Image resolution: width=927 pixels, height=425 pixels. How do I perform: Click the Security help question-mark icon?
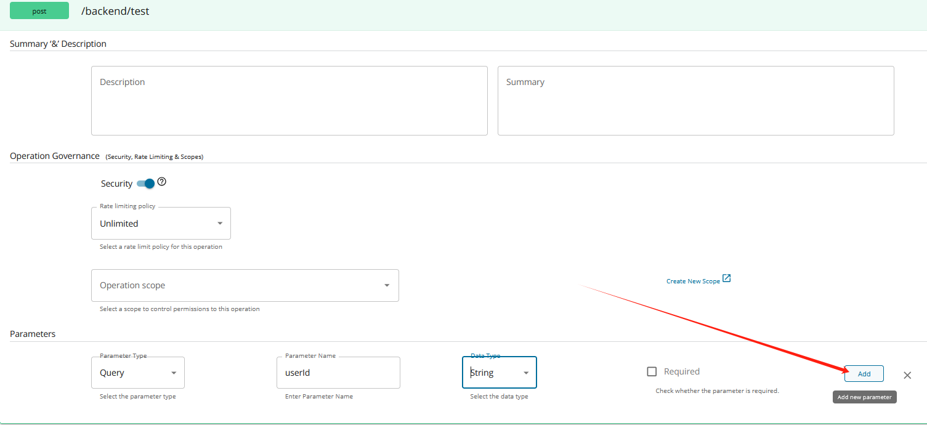pos(162,182)
